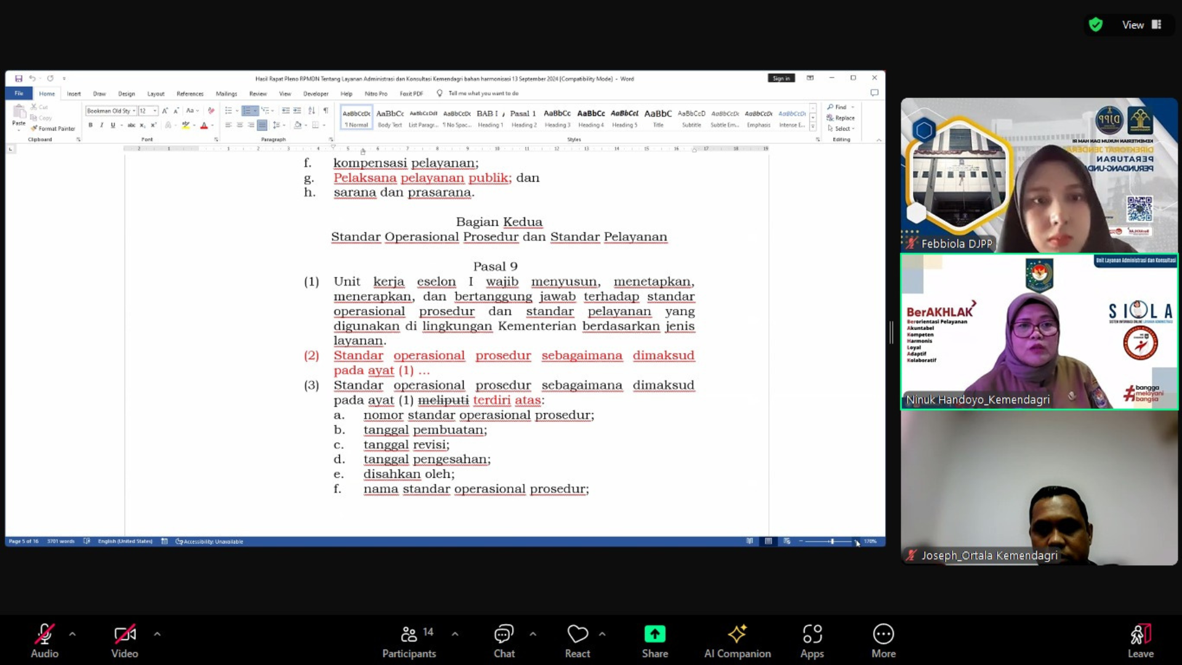
Task: Click the Increase Indent icon
Action: click(x=297, y=111)
